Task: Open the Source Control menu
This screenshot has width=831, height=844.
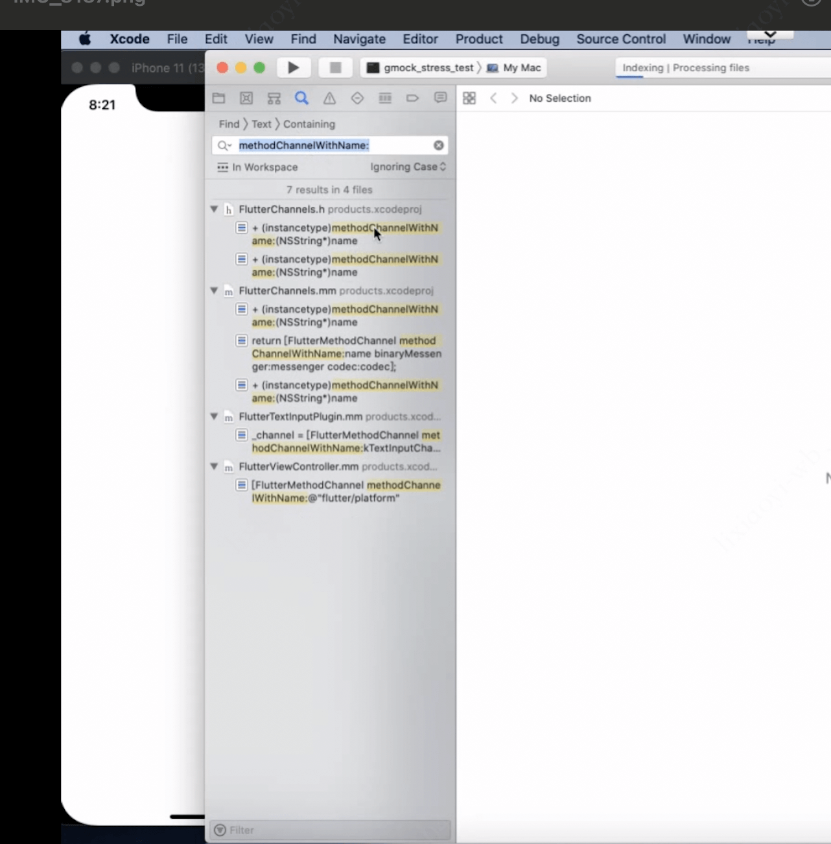Action: (x=620, y=39)
